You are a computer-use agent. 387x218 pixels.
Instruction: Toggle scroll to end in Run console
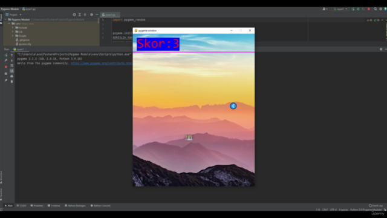pos(11,71)
